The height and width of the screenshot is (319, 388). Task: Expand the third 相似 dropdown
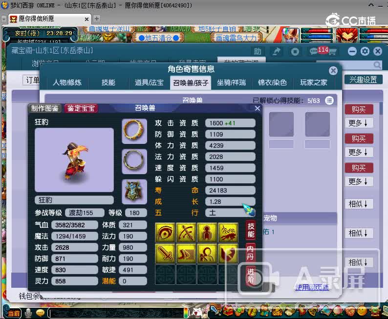click(359, 262)
